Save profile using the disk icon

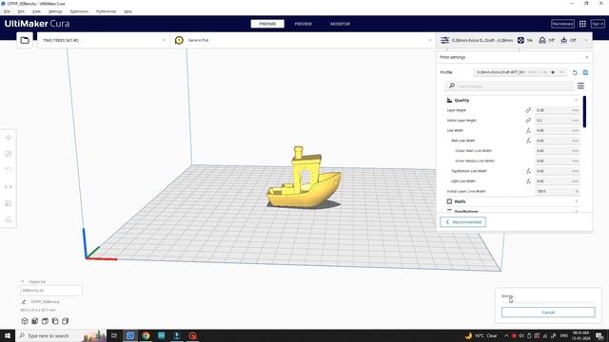585,72
